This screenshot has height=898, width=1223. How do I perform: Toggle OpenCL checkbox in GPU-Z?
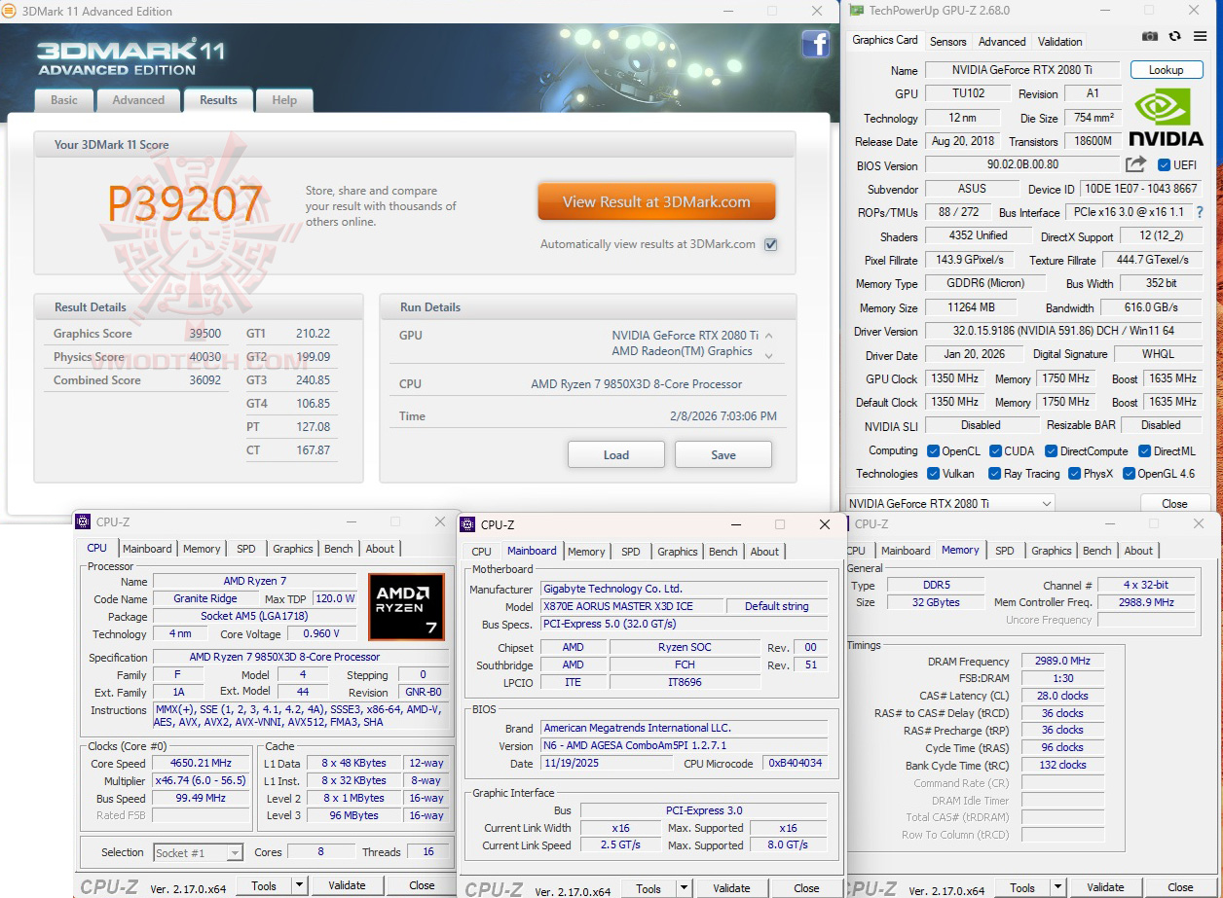[933, 450]
